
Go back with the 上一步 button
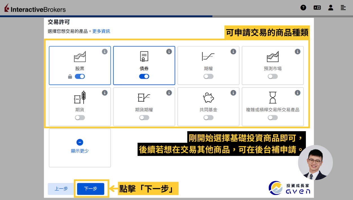click(x=61, y=189)
